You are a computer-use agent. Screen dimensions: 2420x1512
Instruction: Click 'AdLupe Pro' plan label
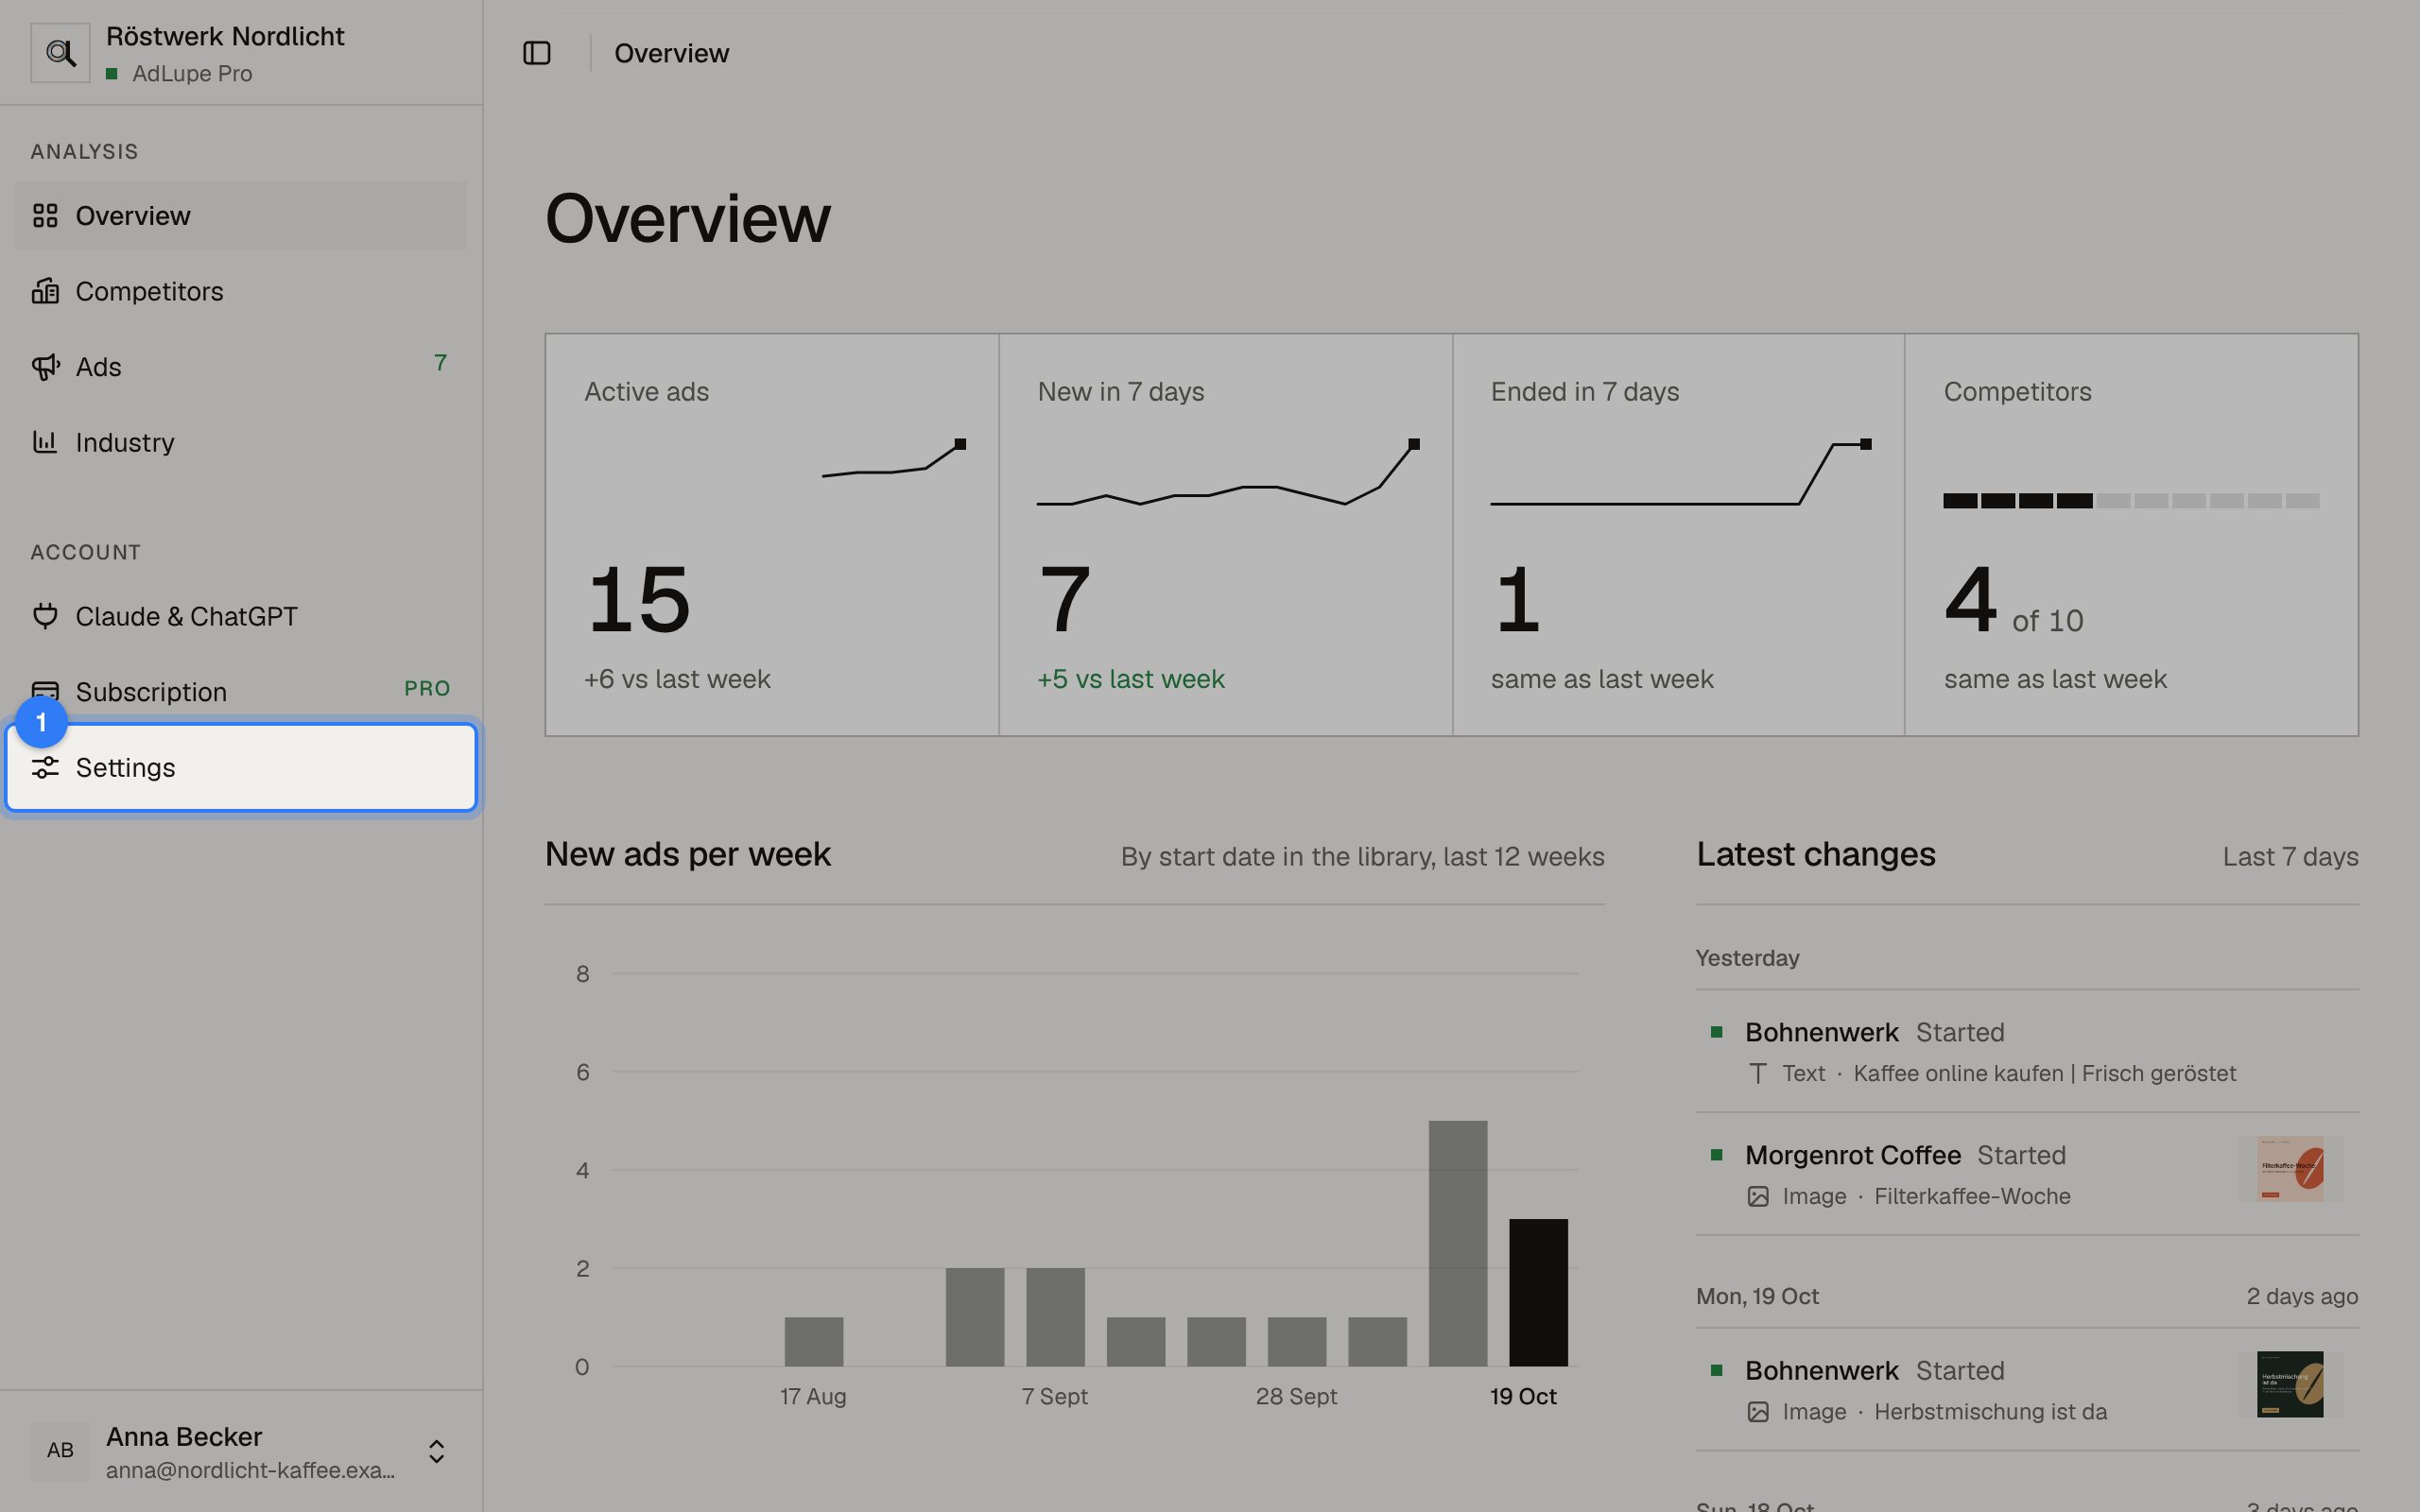tap(192, 73)
